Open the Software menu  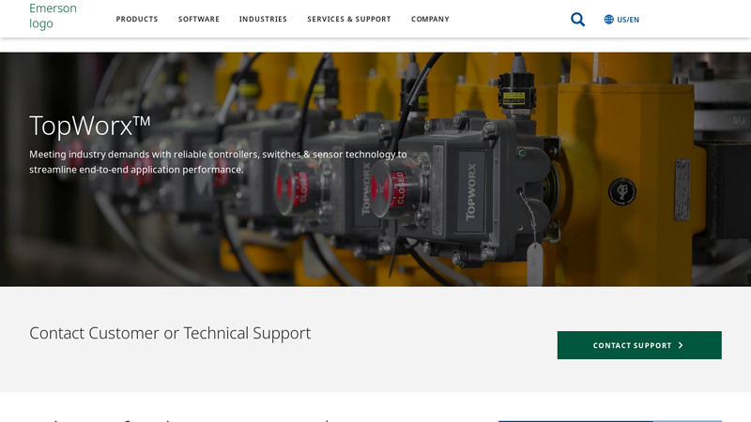click(199, 19)
